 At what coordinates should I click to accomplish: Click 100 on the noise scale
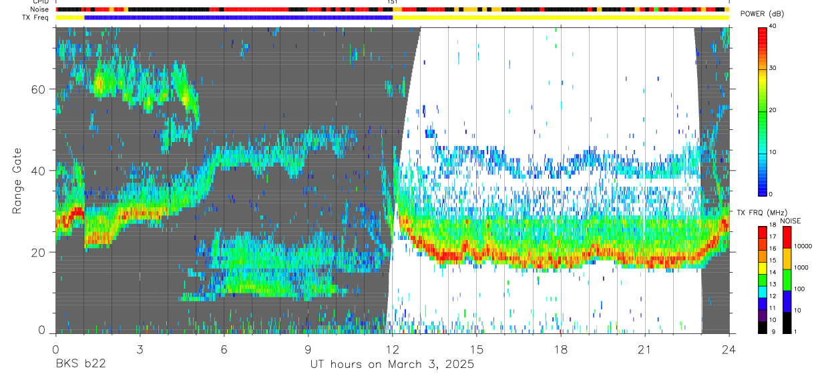[801, 289]
